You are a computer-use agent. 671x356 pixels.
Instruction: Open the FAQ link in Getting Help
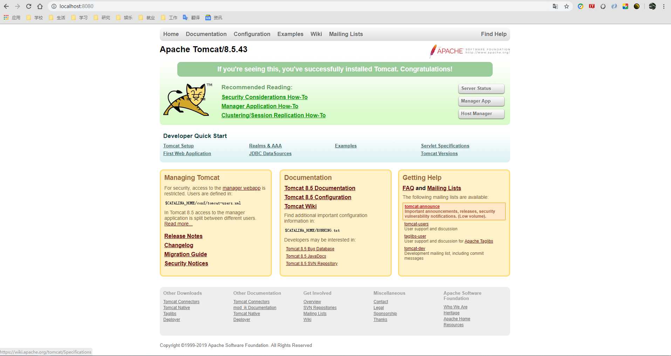408,188
